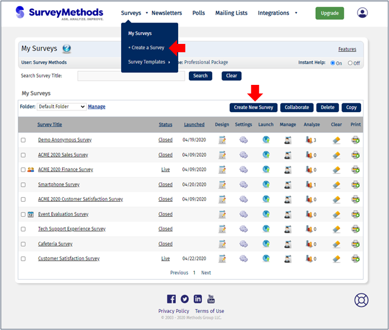Click Print icon for Demo Anonymous Survey
This screenshot has height=330, width=389.
tap(356, 140)
